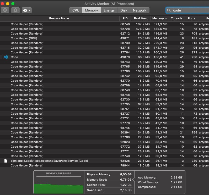Select the process row with PID 97772

point(104,147)
